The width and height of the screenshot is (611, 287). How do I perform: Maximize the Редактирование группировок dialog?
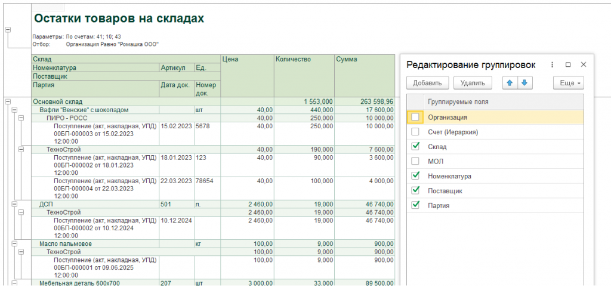(568, 64)
